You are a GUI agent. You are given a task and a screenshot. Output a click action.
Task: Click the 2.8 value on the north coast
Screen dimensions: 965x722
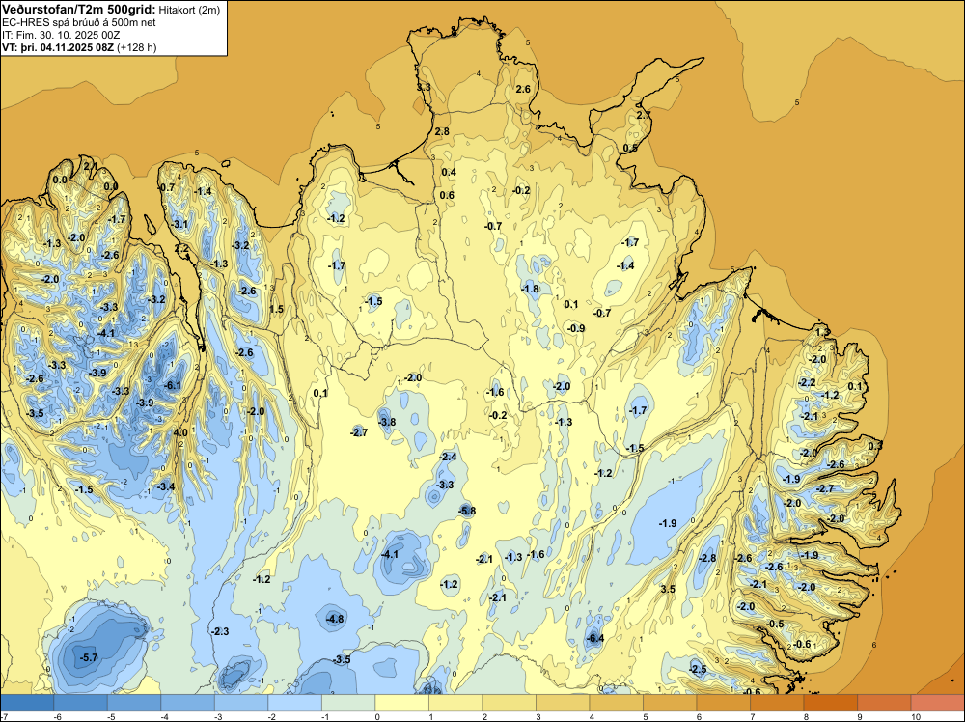[442, 131]
